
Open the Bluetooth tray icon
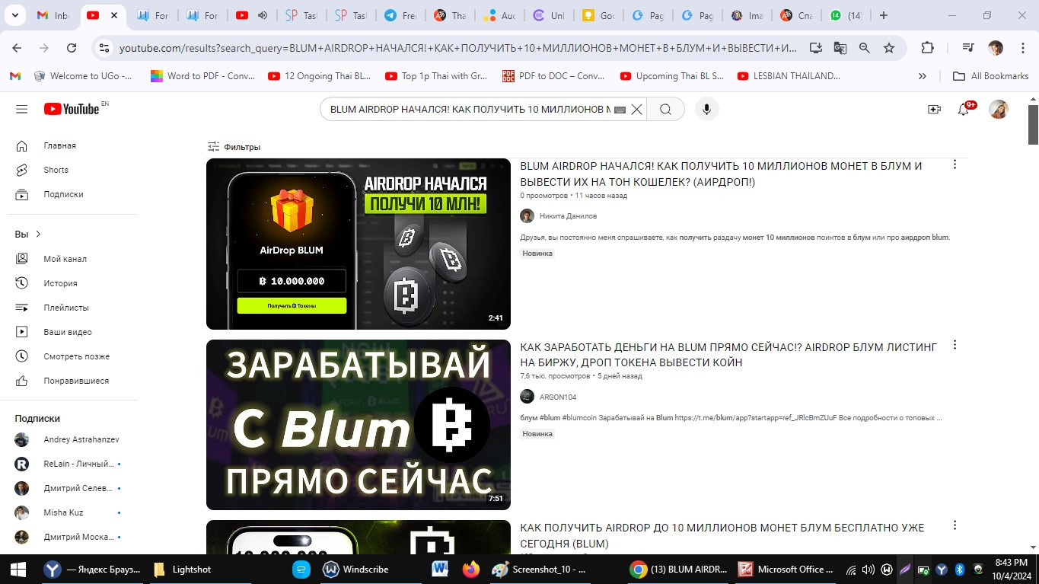pyautogui.click(x=960, y=569)
